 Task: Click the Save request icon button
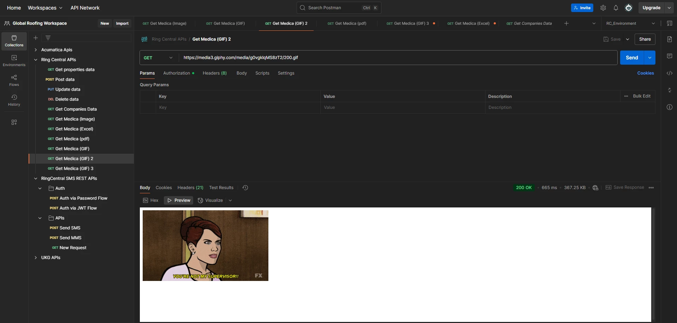[x=612, y=39]
